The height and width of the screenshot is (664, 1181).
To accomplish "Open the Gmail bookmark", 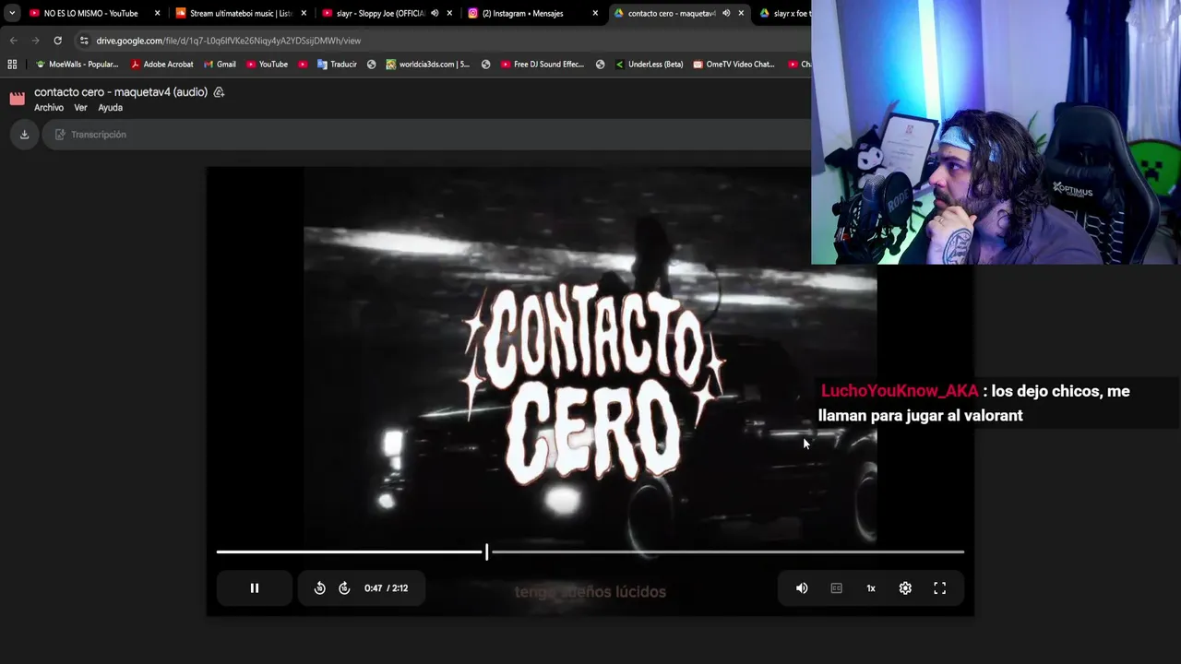I will tap(219, 65).
